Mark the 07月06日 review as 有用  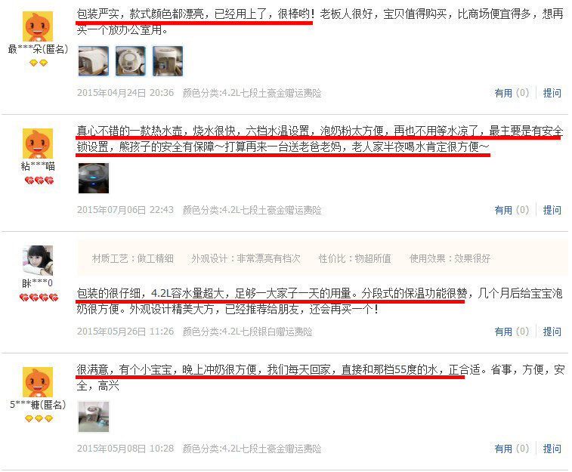coord(512,210)
